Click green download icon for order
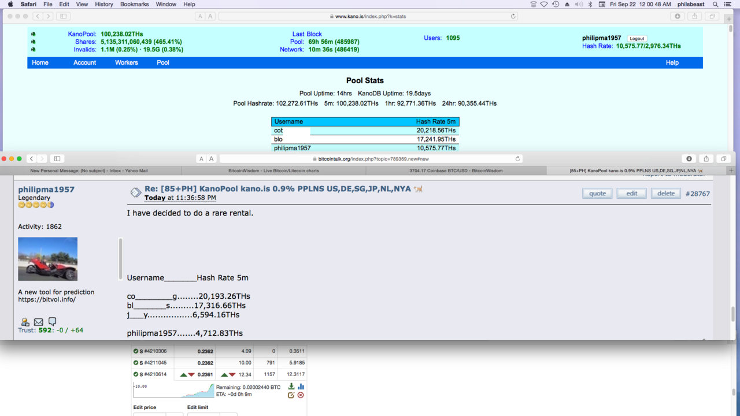Viewport: 740px width, 416px height. 291,386
